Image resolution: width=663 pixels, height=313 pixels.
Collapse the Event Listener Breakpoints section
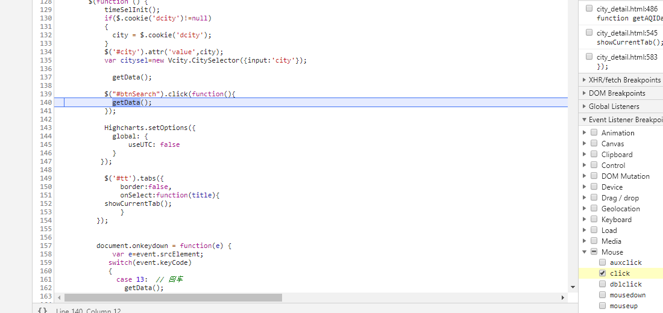[x=585, y=120]
